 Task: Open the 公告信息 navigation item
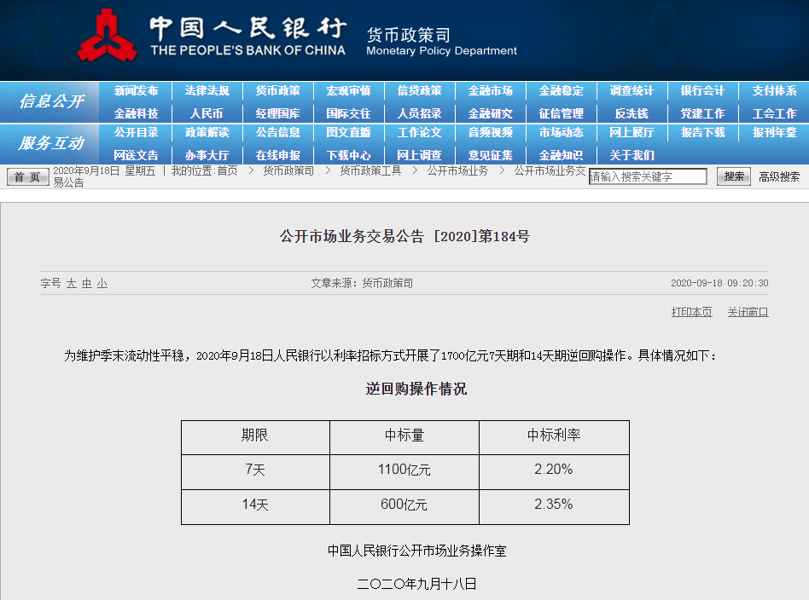277,133
